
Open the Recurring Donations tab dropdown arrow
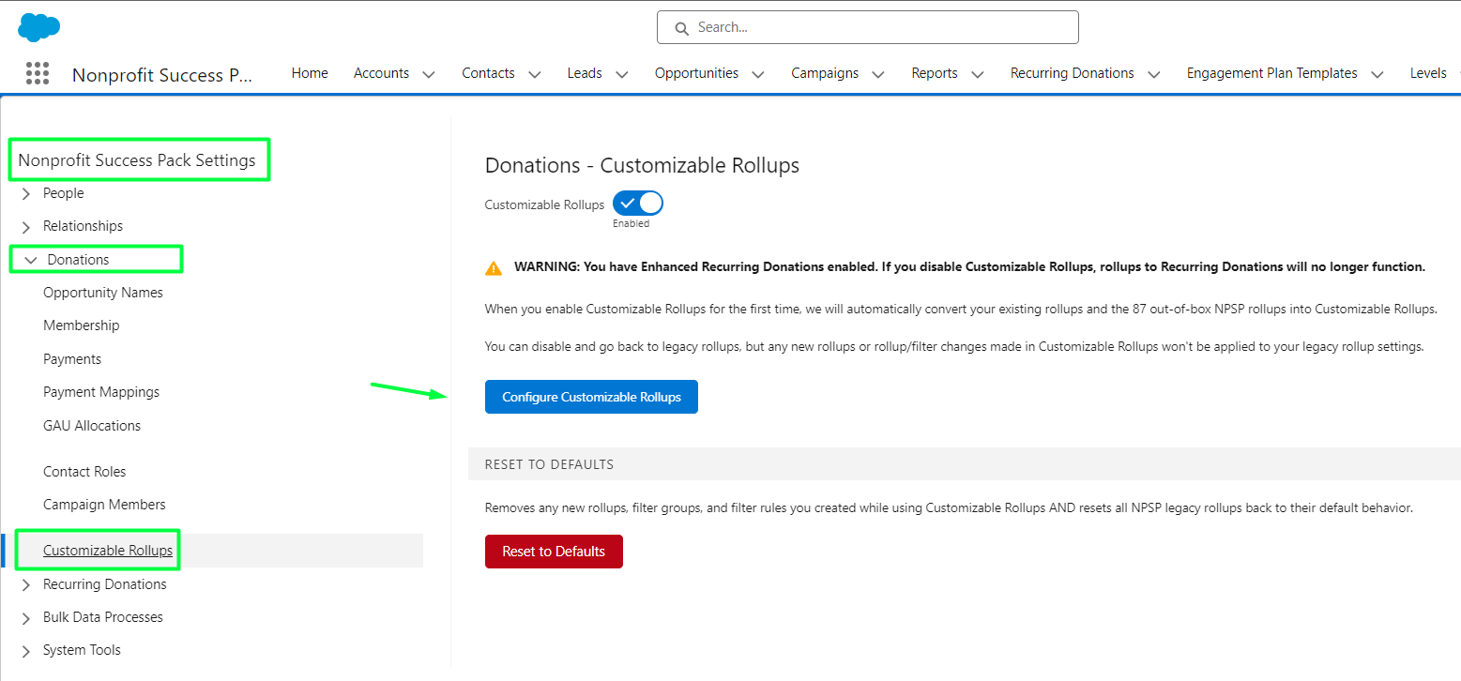point(1154,74)
